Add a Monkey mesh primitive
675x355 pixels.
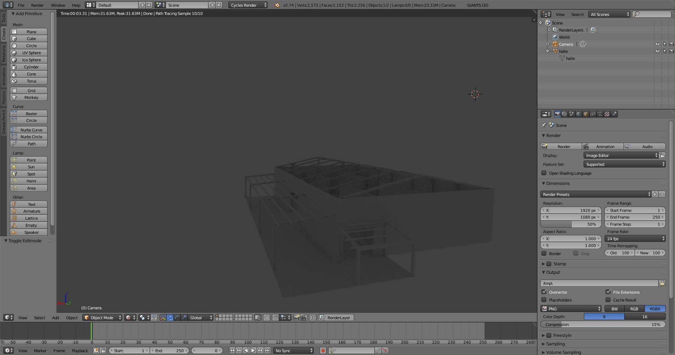pos(29,97)
